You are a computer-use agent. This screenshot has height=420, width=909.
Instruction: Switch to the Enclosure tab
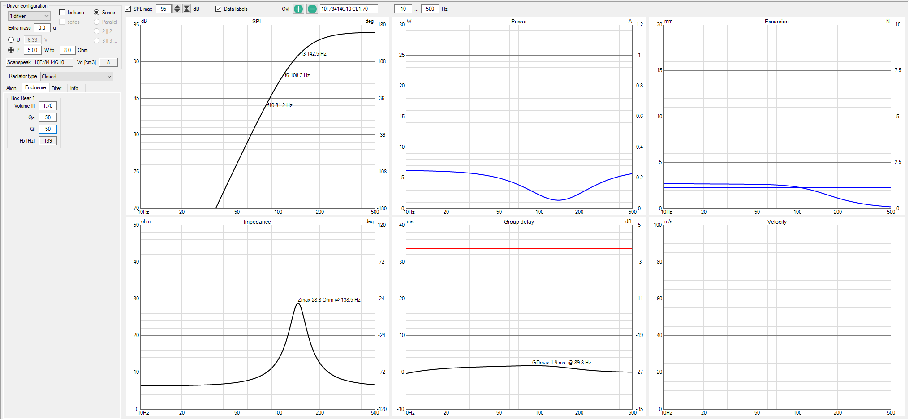[x=35, y=88]
